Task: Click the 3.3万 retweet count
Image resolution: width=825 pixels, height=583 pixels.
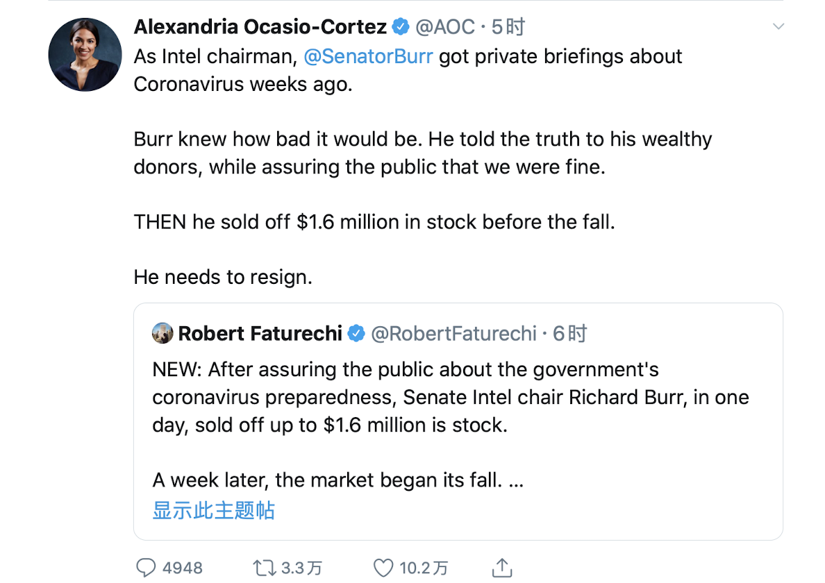Action: pyautogui.click(x=301, y=568)
